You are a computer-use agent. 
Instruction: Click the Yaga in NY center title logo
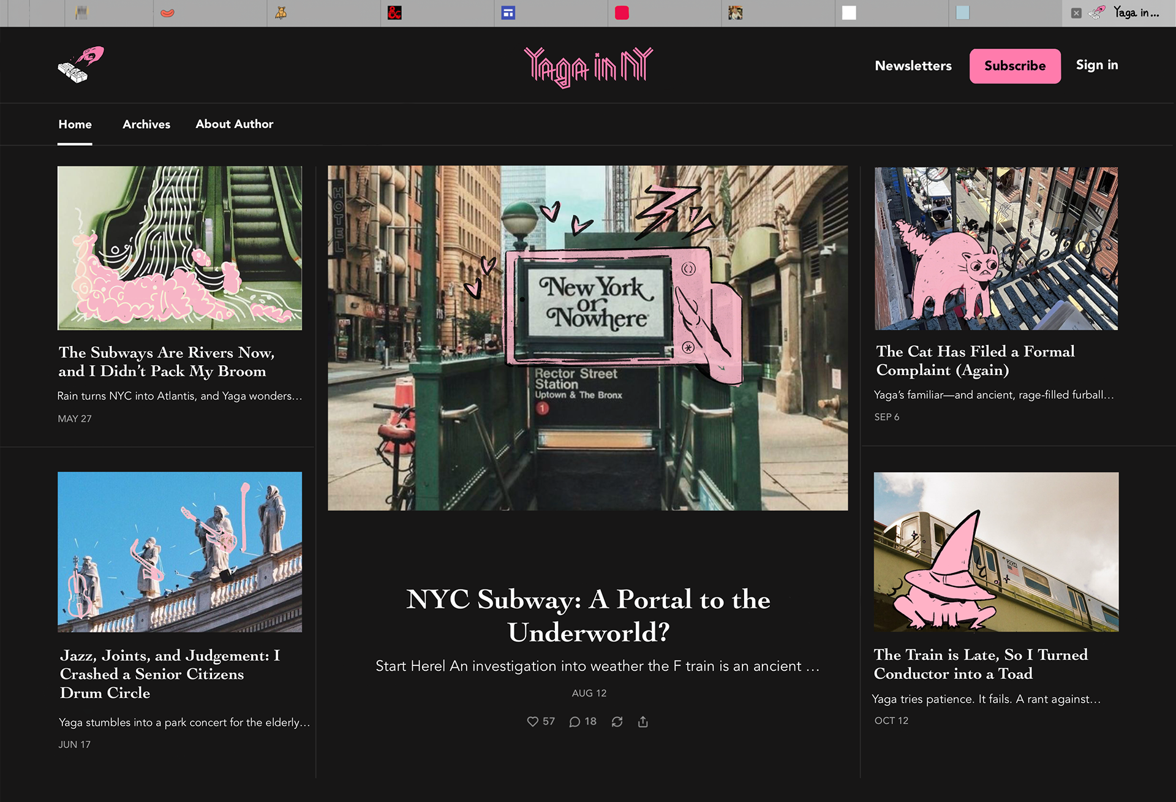point(588,66)
